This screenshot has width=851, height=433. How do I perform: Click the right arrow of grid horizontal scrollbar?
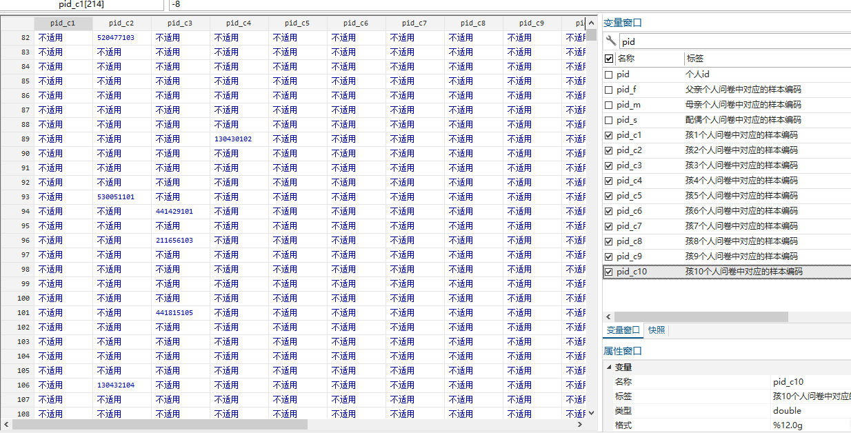(579, 425)
